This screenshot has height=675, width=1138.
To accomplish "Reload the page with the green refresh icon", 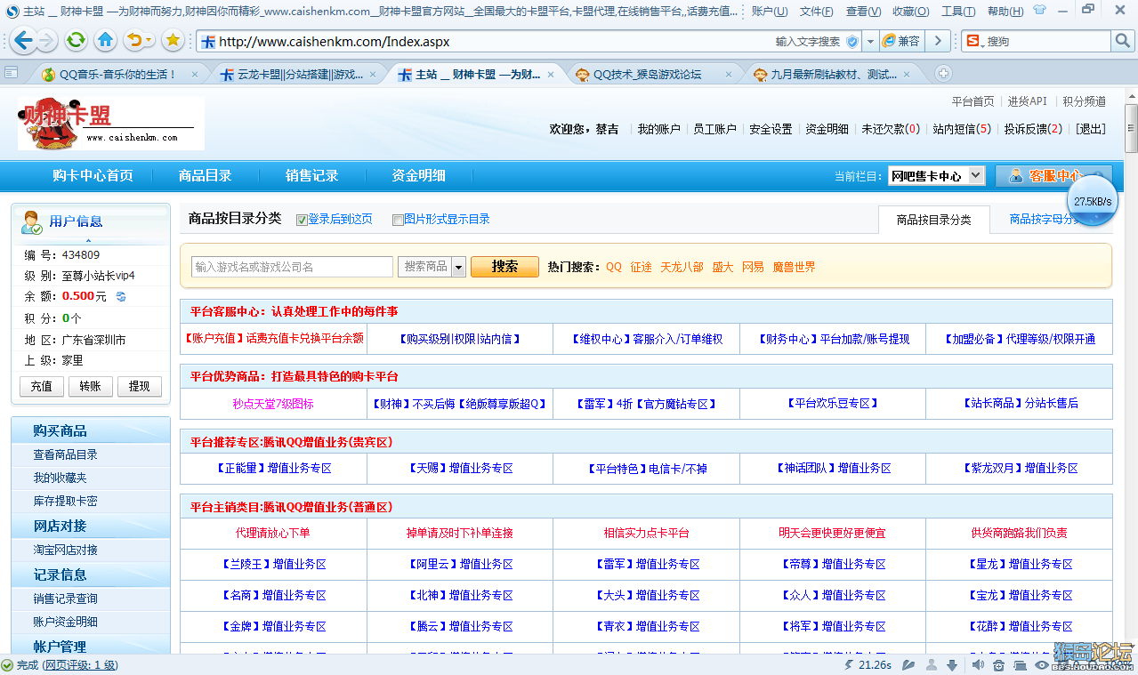I will [x=77, y=40].
